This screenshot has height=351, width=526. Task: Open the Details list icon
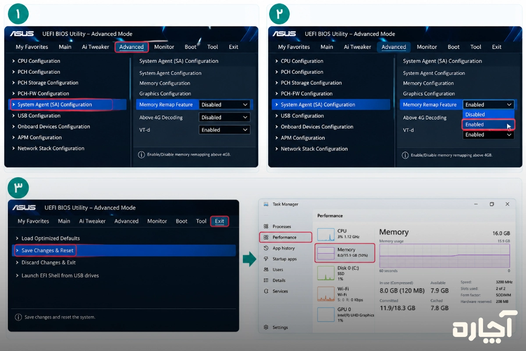tap(266, 280)
